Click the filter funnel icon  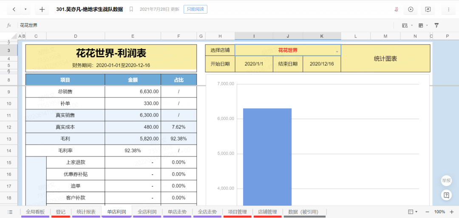[x=436, y=25]
